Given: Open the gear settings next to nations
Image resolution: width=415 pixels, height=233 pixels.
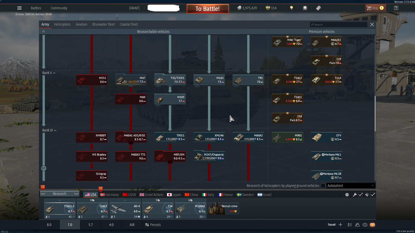Looking at the screenshot, I should click(x=347, y=195).
